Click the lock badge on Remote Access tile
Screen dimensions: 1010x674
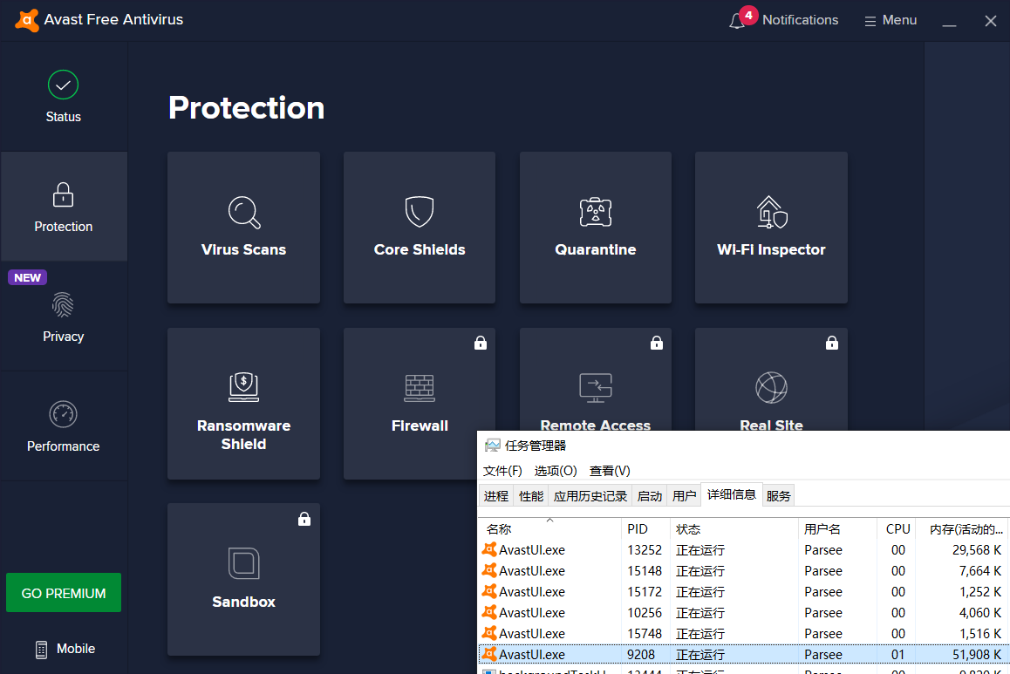(x=657, y=343)
